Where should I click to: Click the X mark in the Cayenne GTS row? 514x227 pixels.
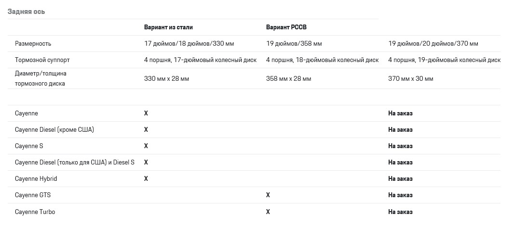tap(268, 195)
